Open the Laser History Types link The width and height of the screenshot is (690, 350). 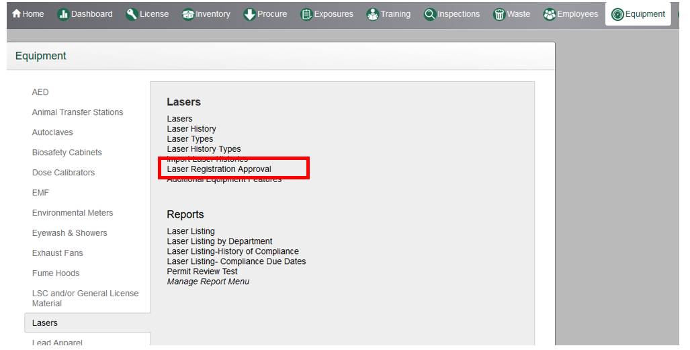coord(204,149)
